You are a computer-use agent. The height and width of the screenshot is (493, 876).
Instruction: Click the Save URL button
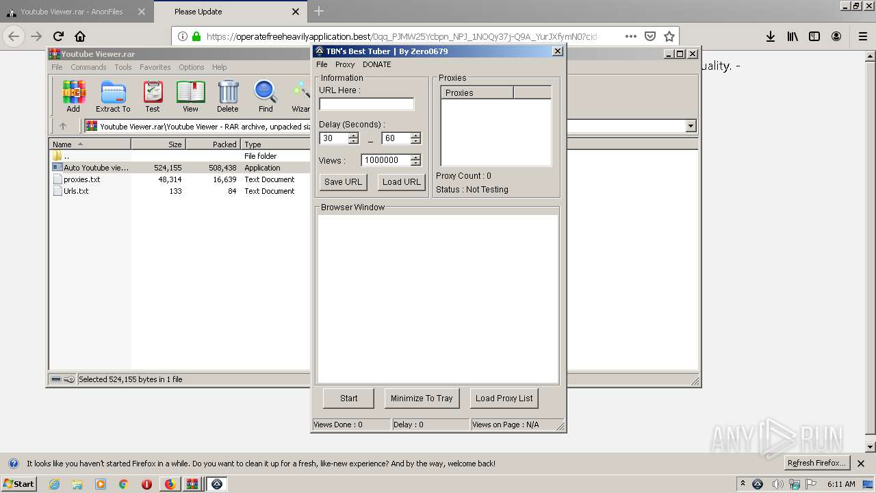(343, 182)
